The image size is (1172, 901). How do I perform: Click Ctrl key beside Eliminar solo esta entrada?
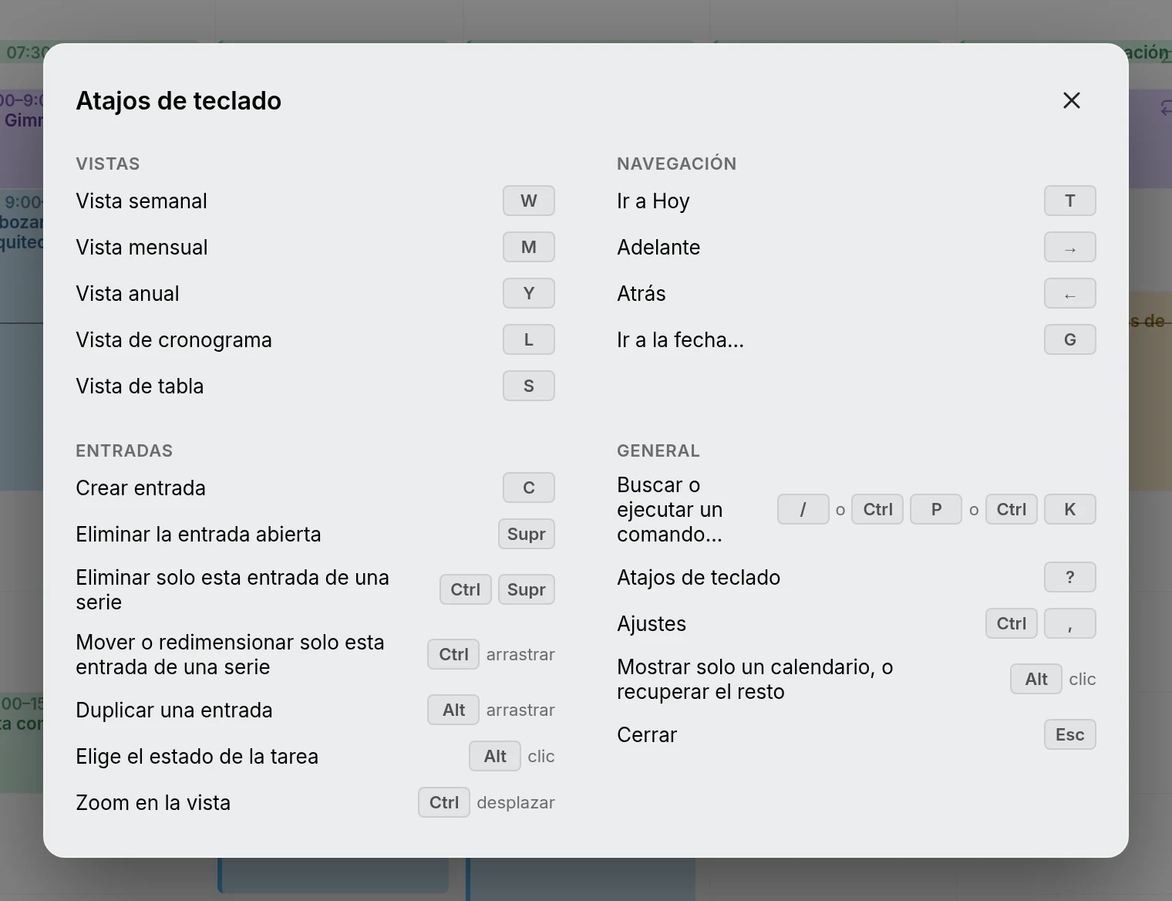point(466,589)
